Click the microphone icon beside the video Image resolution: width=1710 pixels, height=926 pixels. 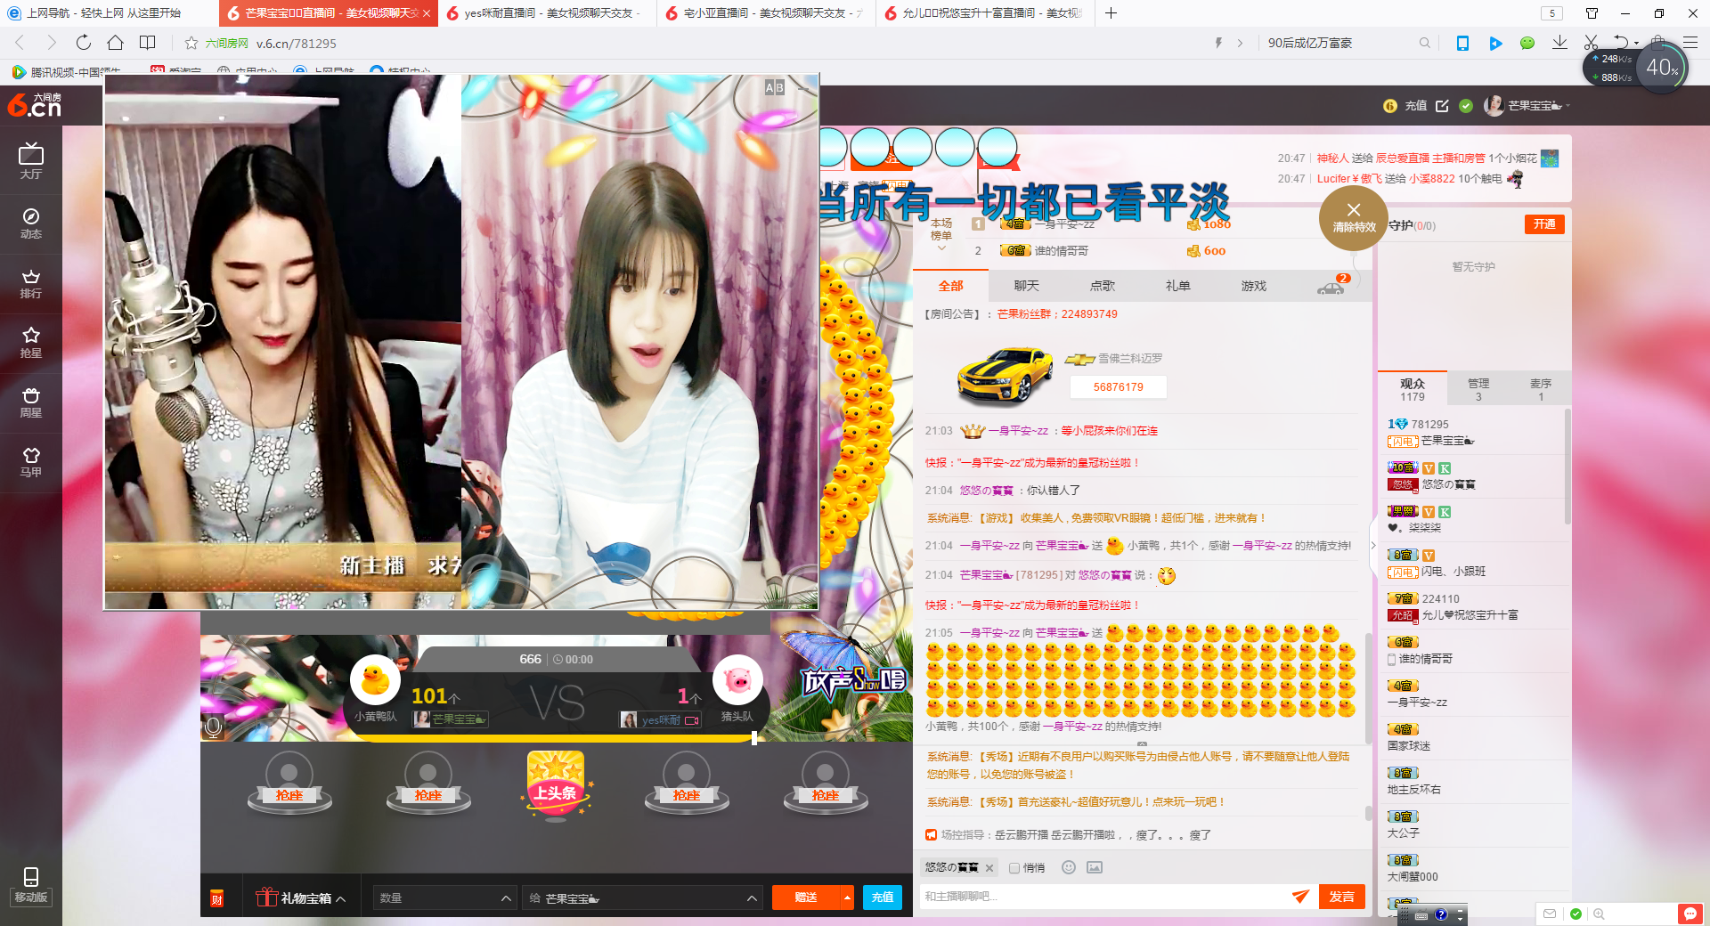[x=213, y=727]
